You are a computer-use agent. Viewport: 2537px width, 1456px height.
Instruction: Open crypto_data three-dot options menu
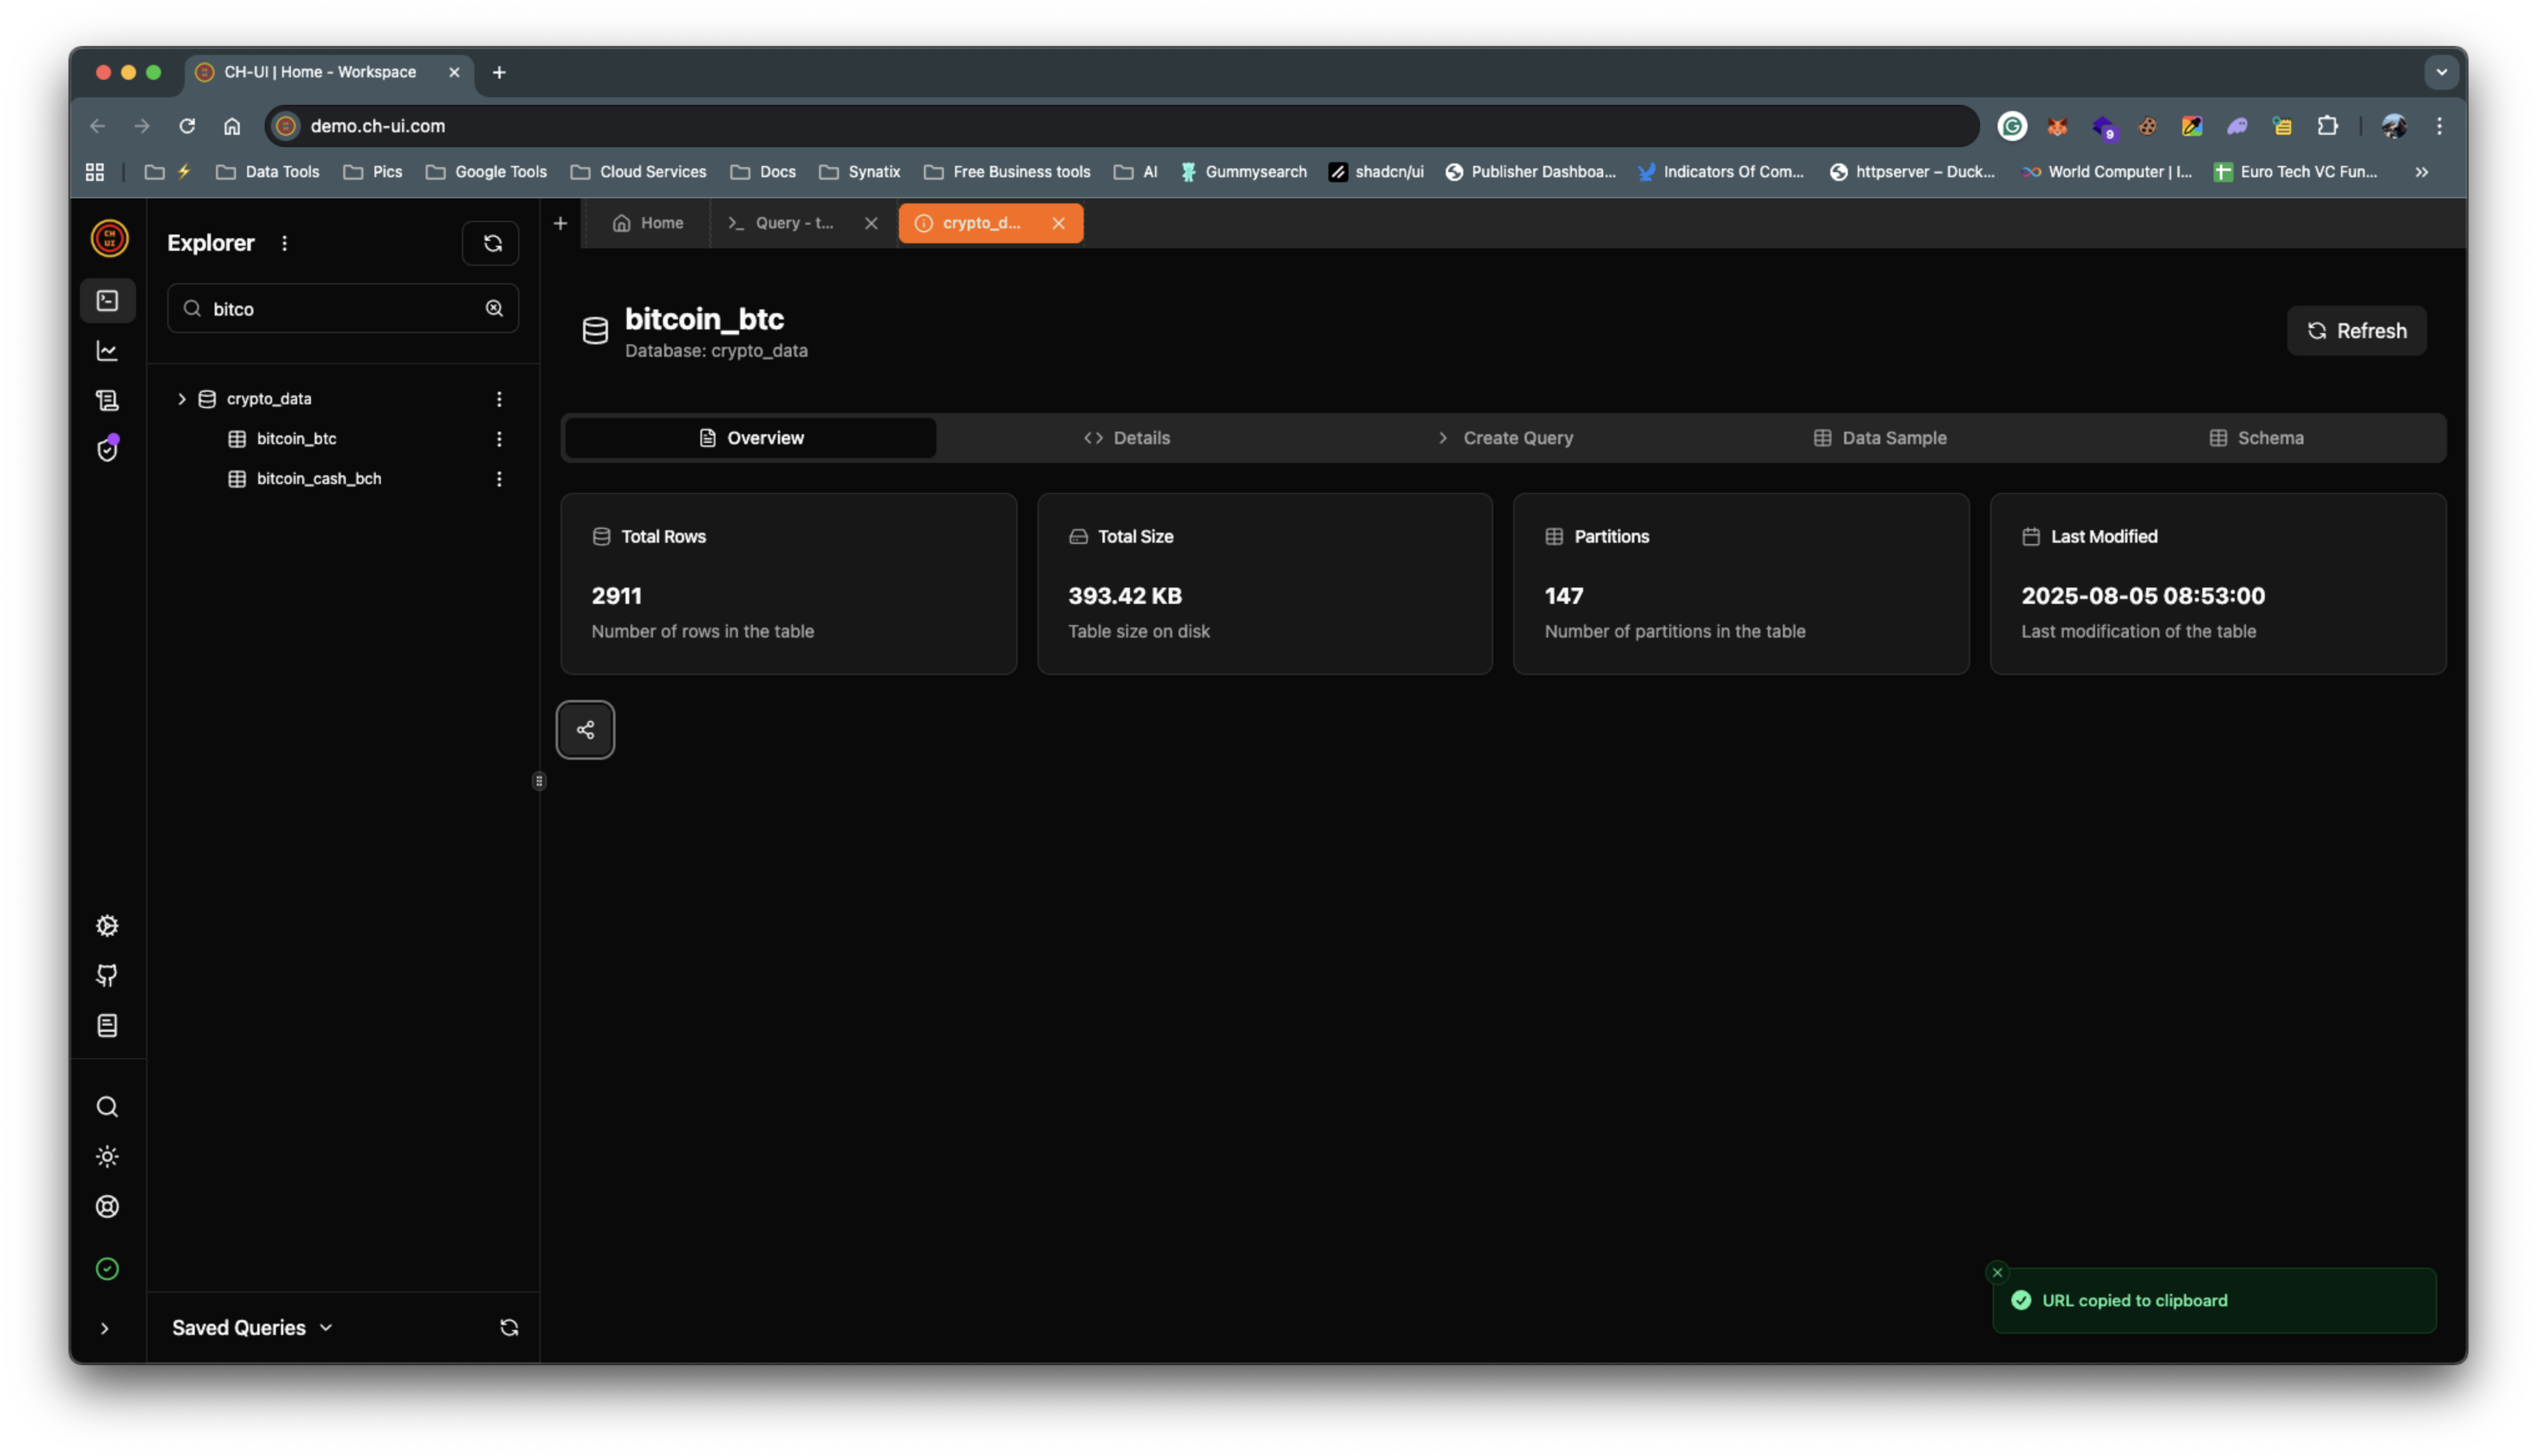(x=499, y=399)
